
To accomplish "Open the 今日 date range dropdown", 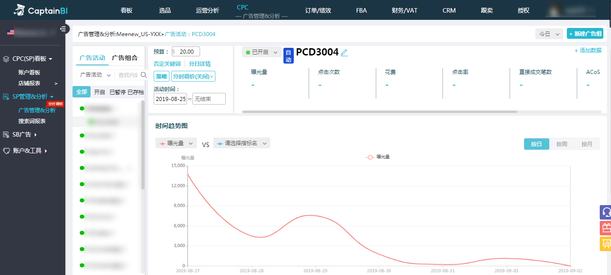I will 549,34.
